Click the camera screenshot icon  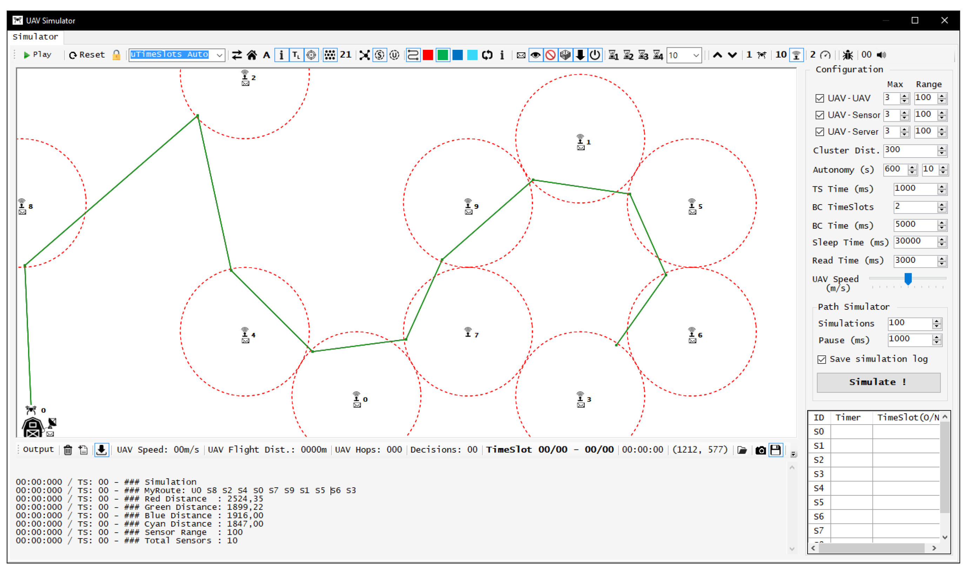(x=760, y=450)
